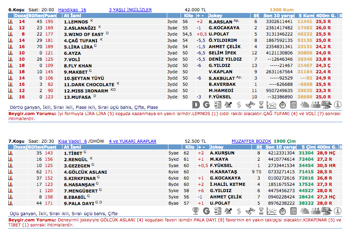The height and width of the screenshot is (234, 349).
Task: Click the bar chart icon beside GÖLCÜK ASLANI
Action: click(10, 172)
